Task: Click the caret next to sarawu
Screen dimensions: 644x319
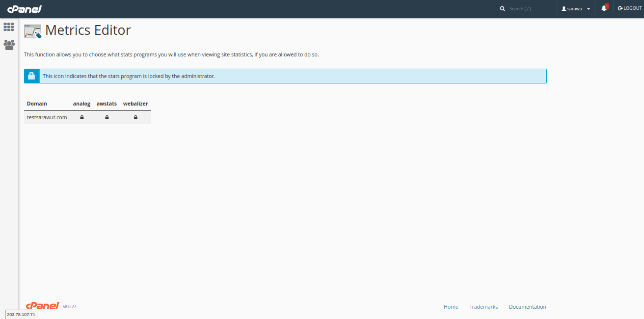Action: [x=589, y=9]
